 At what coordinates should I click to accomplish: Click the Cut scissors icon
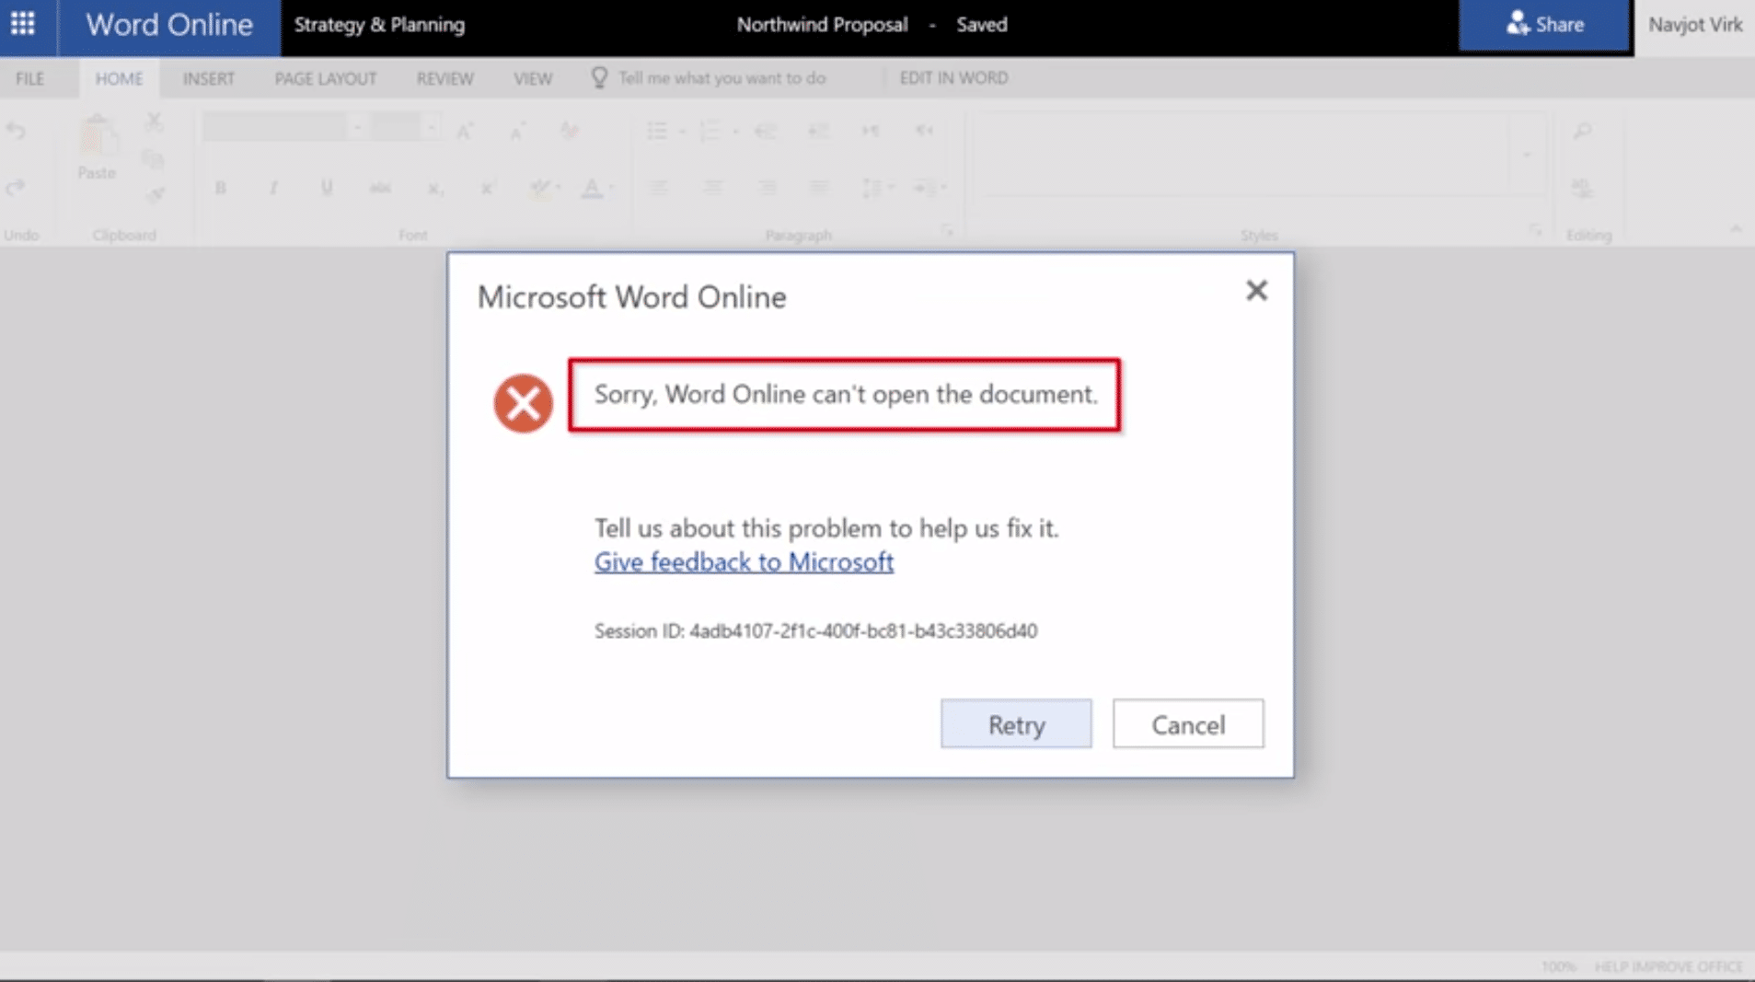[x=154, y=121]
